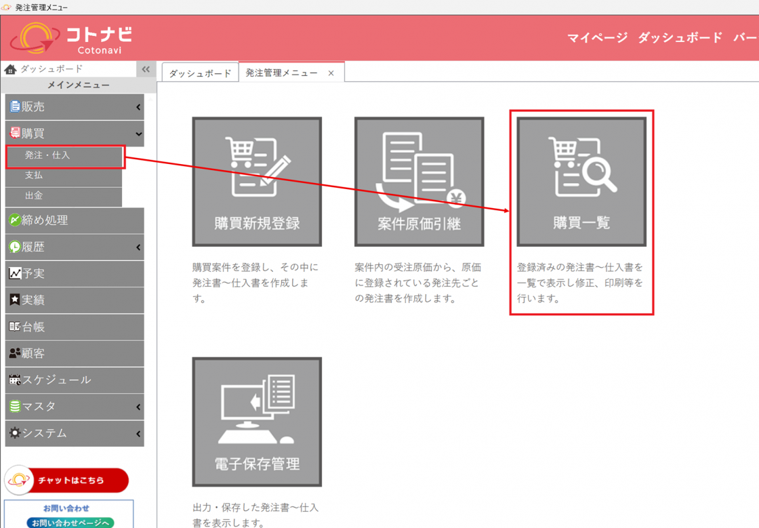Open the 電子保存管理 tile icon
This screenshot has height=528, width=759.
click(256, 422)
